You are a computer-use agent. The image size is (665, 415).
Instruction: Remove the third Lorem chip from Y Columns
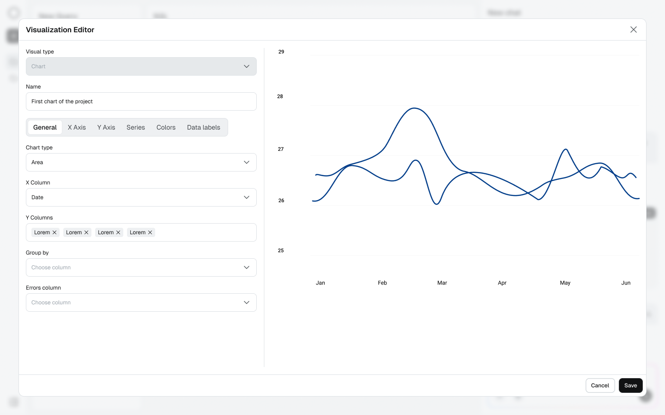118,232
